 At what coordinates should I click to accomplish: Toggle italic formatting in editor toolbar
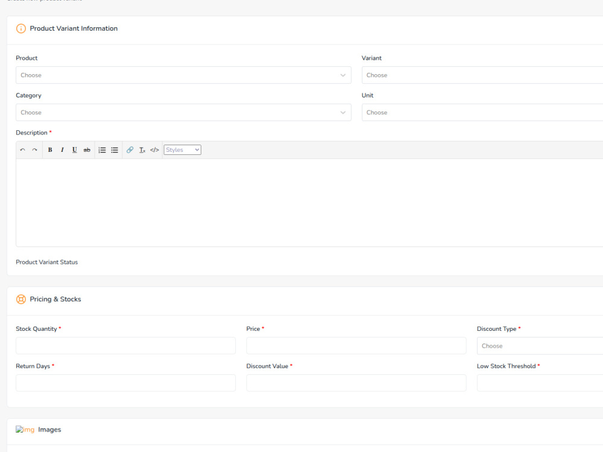point(62,150)
